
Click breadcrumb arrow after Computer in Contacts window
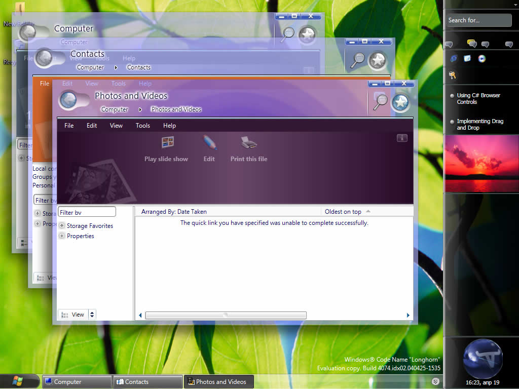[116, 67]
